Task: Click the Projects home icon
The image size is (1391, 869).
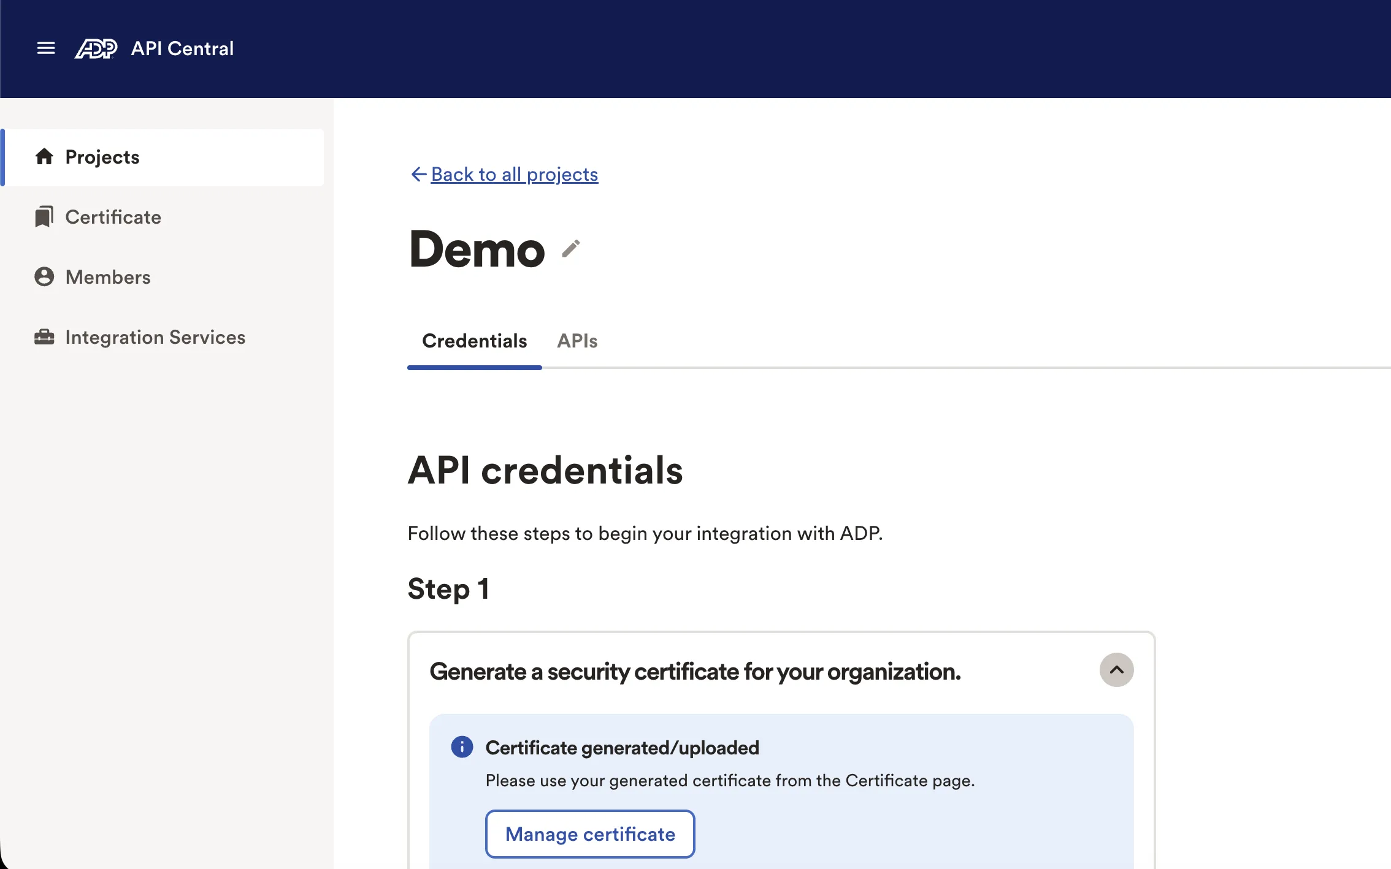Action: coord(44,157)
